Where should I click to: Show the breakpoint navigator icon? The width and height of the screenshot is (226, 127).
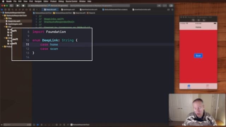26,10
